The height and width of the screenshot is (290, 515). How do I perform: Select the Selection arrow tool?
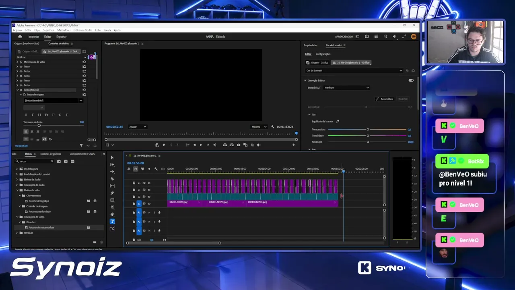click(112, 157)
